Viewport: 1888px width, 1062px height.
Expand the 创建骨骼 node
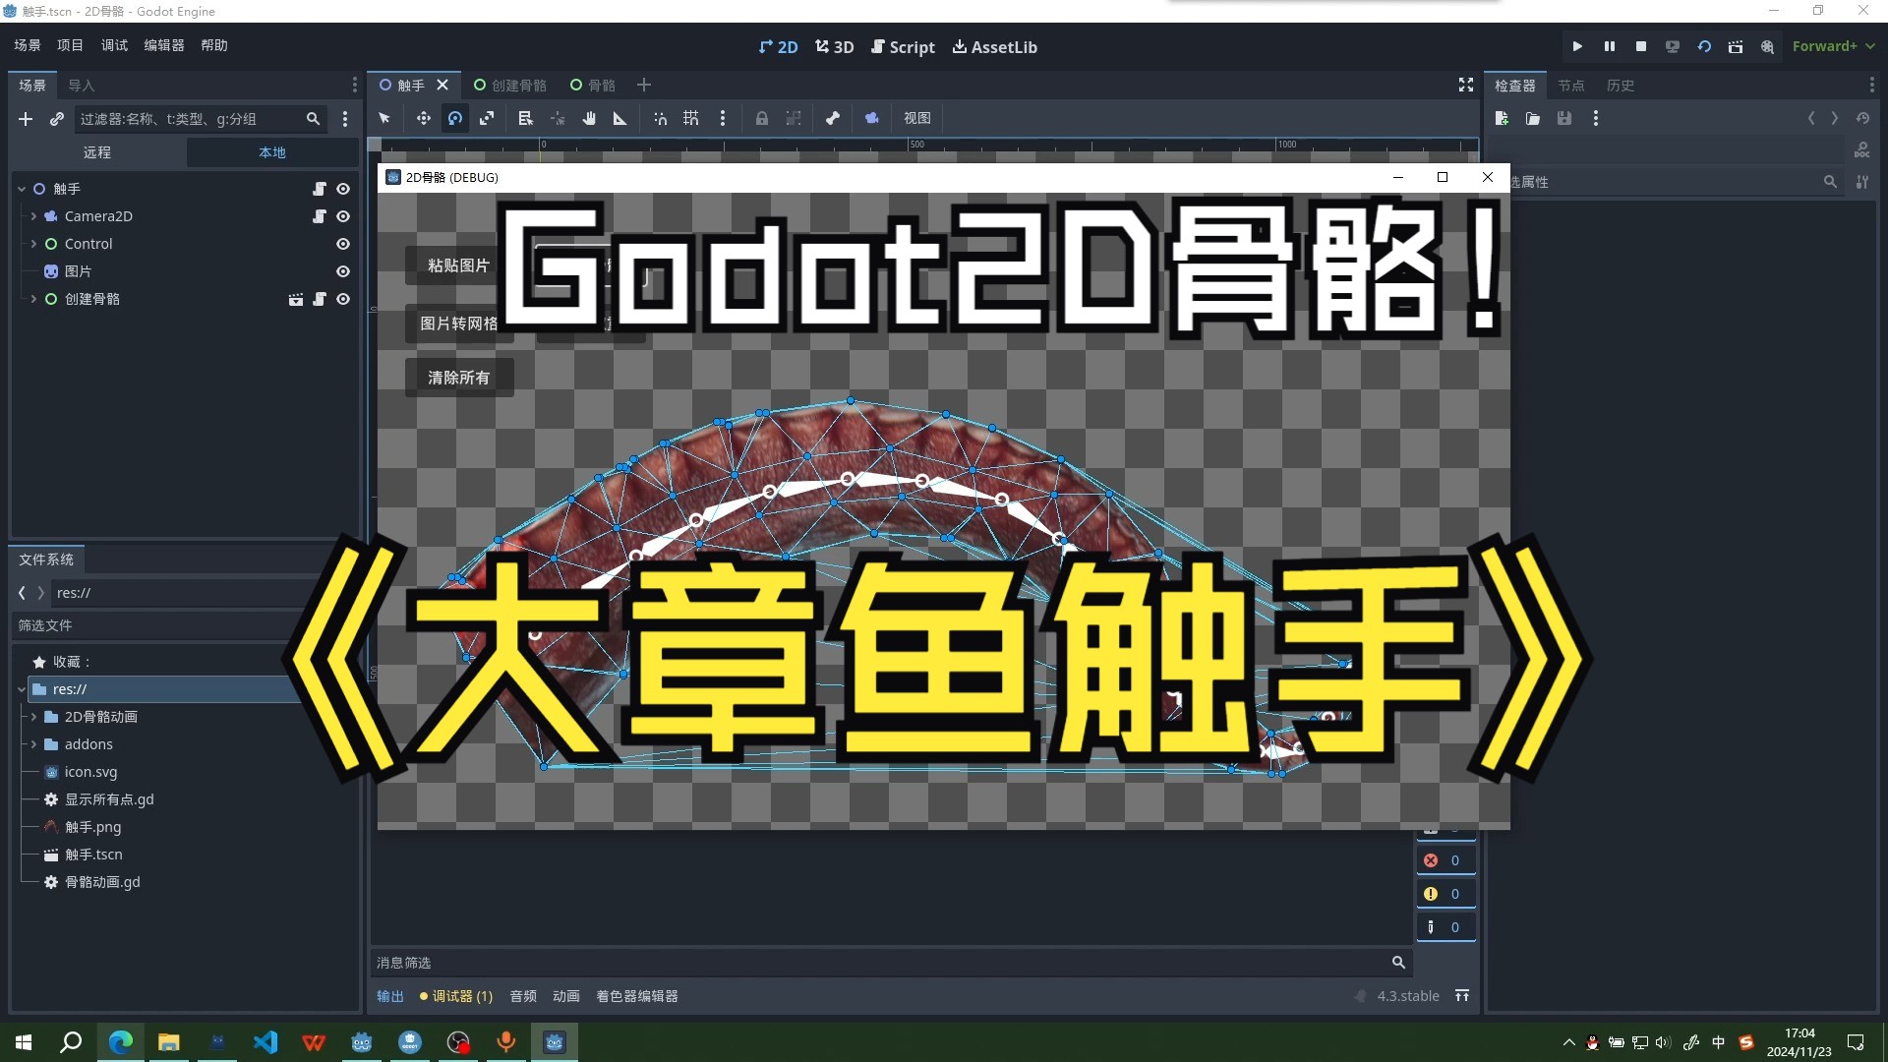tap(33, 299)
